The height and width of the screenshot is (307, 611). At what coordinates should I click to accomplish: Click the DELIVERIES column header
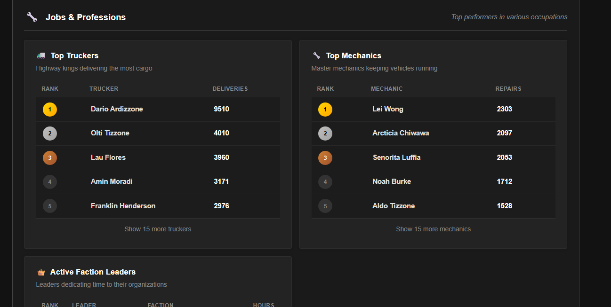point(230,89)
